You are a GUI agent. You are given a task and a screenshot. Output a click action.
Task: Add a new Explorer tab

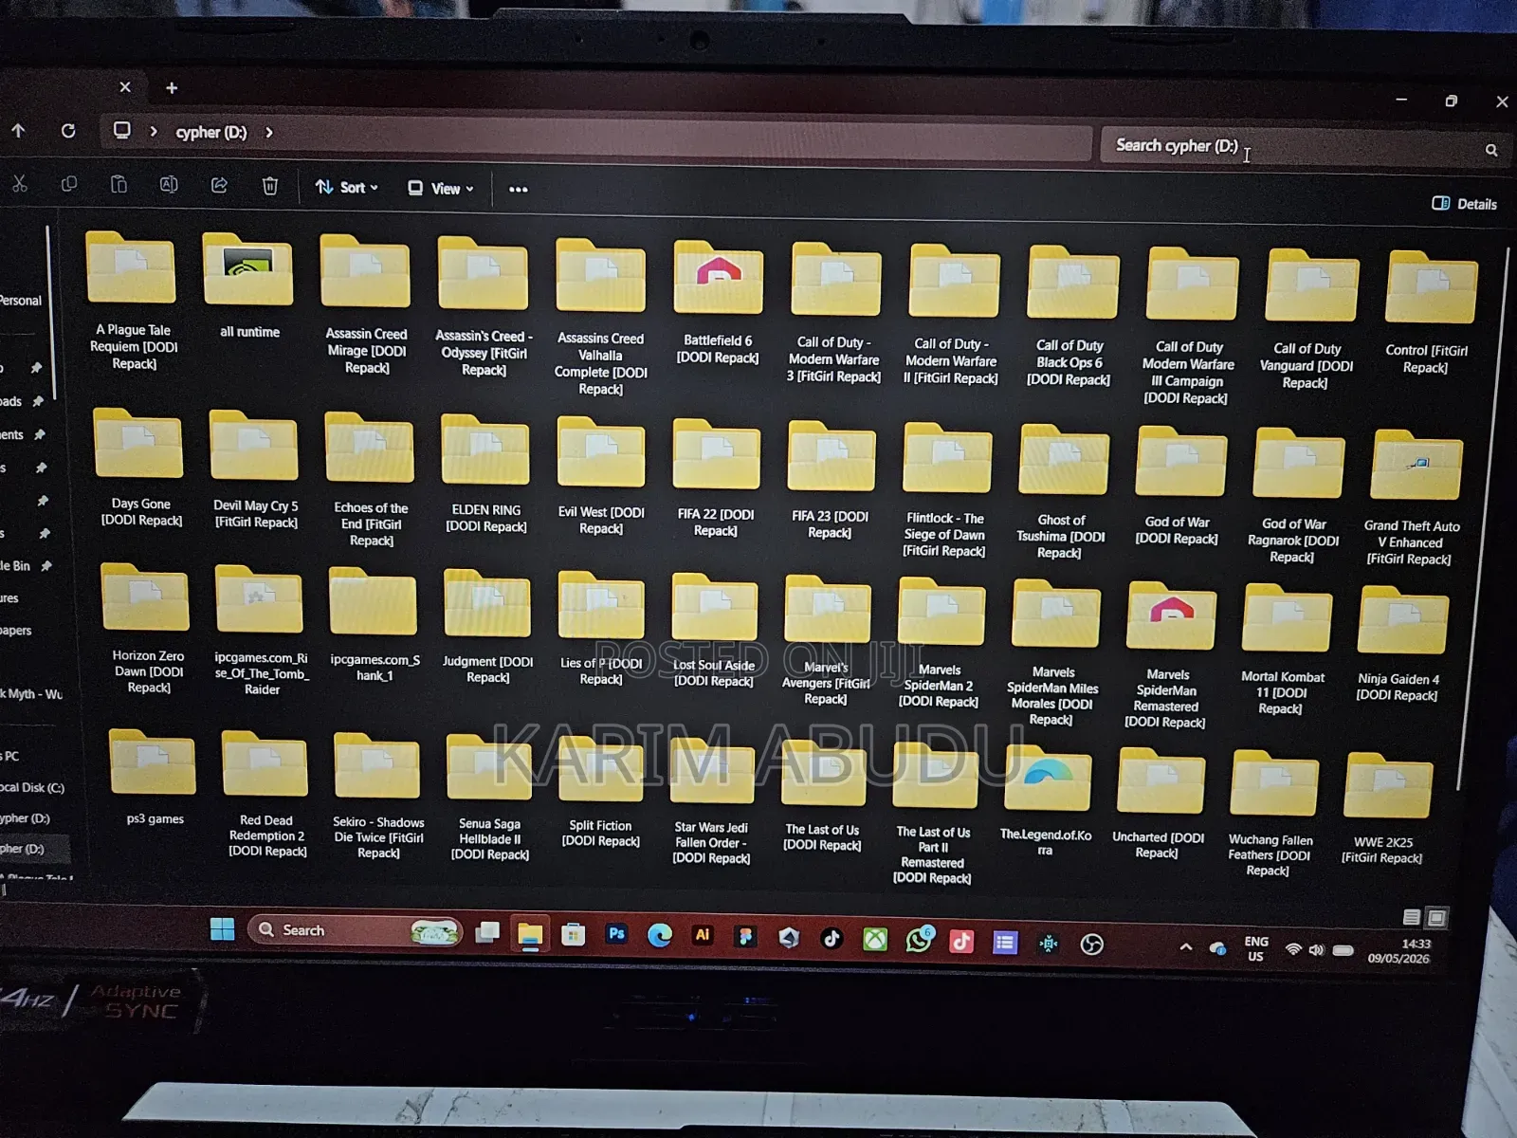pos(172,88)
